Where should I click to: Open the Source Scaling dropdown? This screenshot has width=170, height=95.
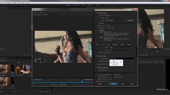click(x=52, y=15)
